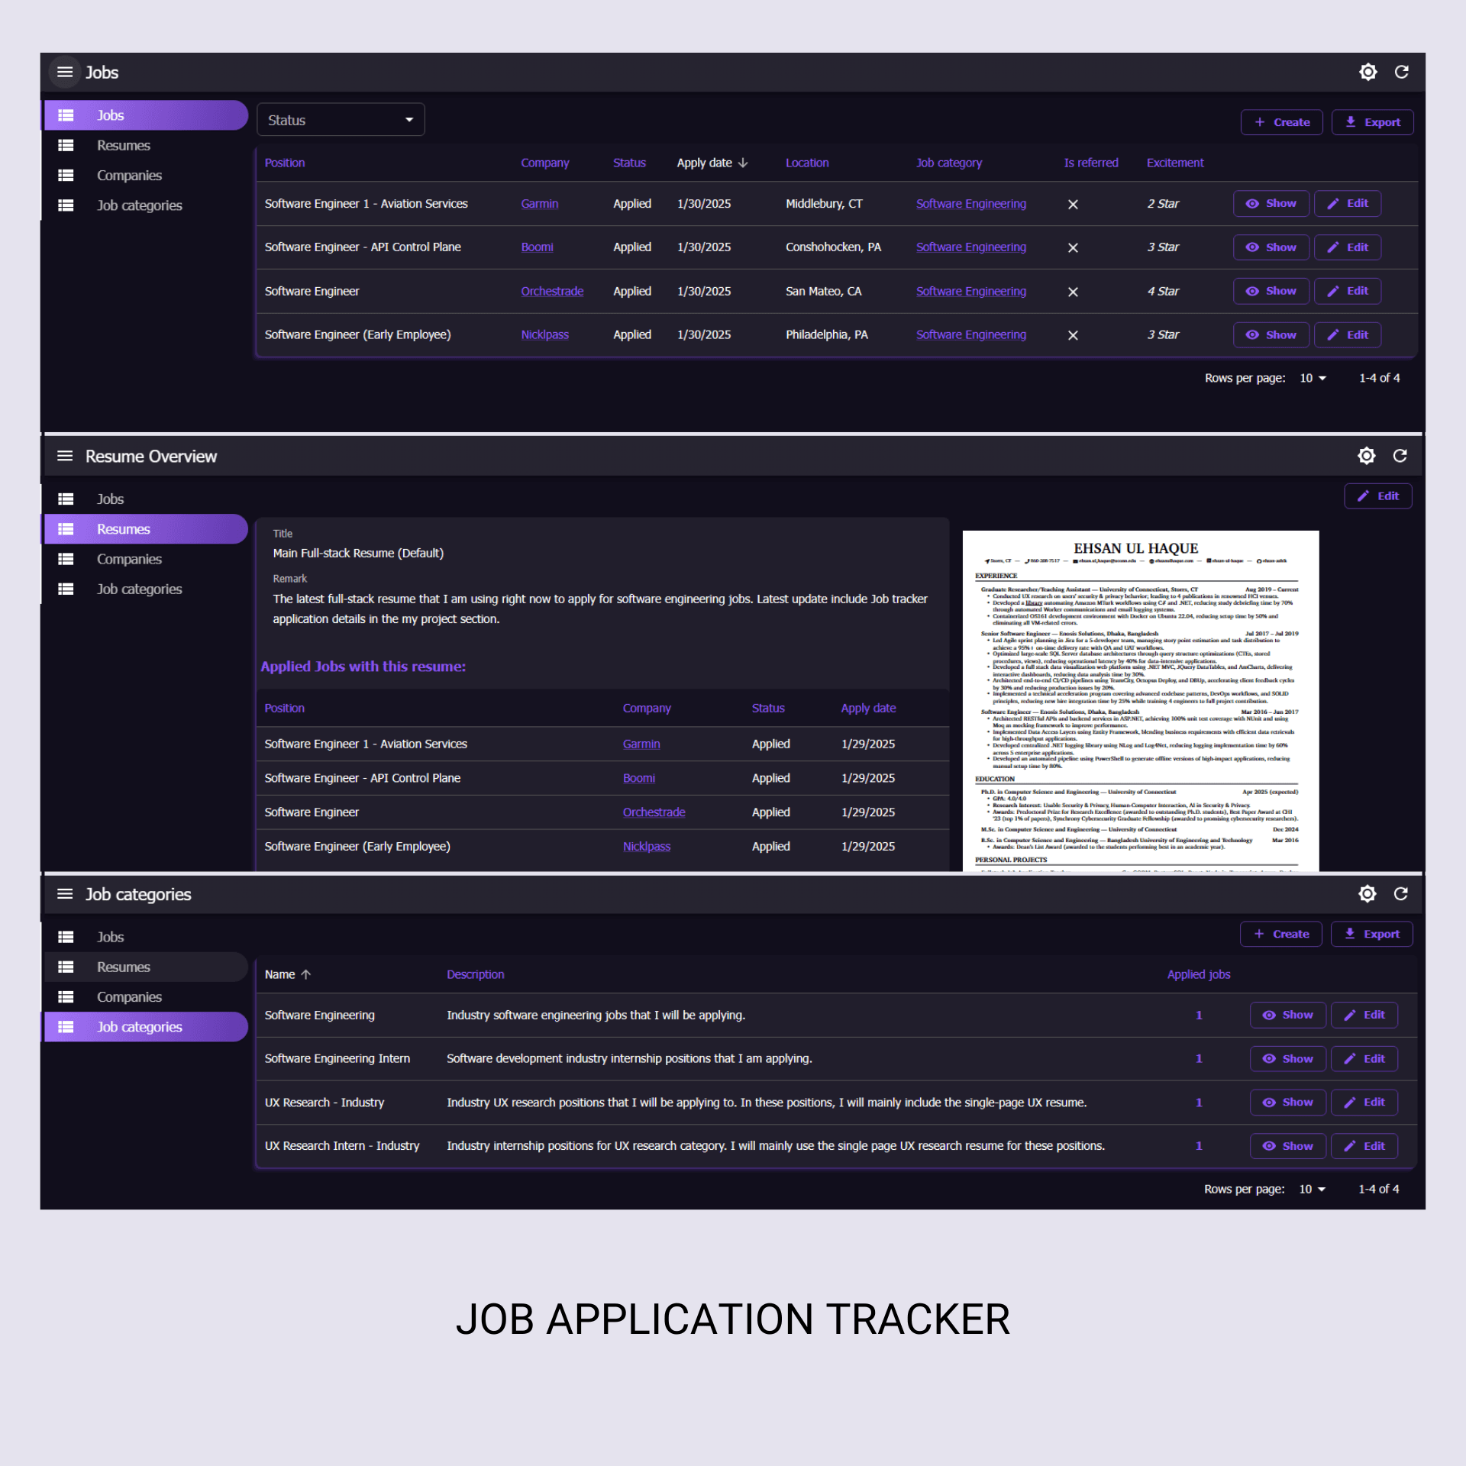
Task: Show the API Control Plane job row
Action: click(x=1271, y=247)
